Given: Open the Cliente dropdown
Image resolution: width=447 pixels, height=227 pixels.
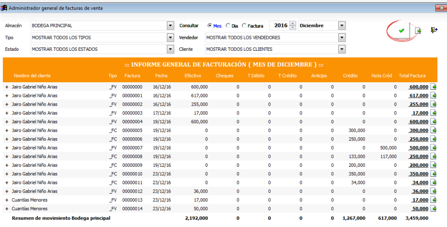Looking at the screenshot, I should [342, 49].
